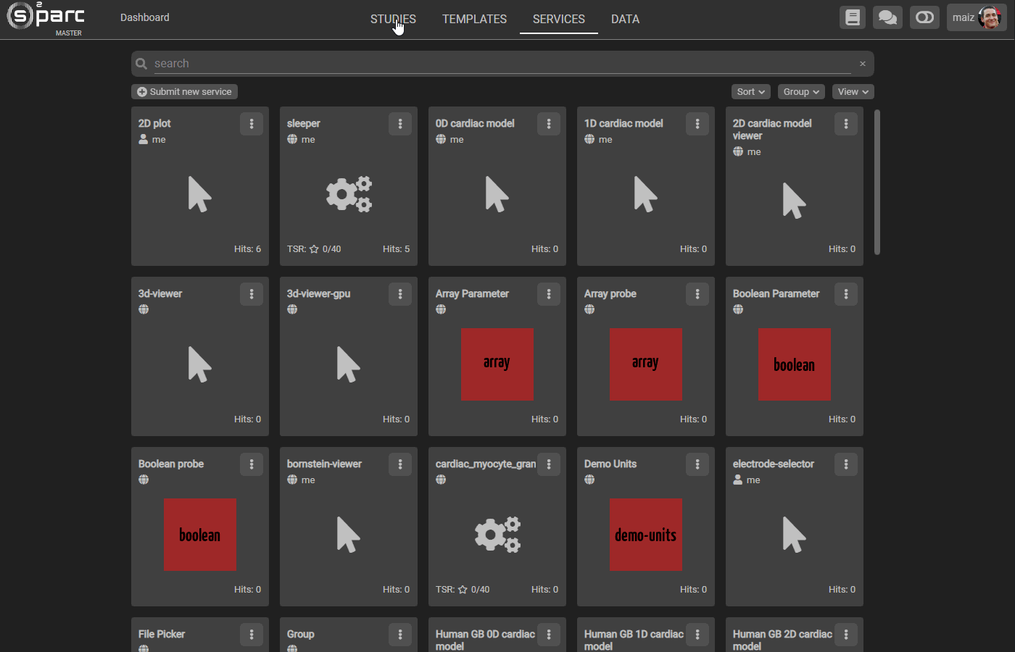Open options menu for sleeper card
1015x652 pixels.
[x=400, y=124]
